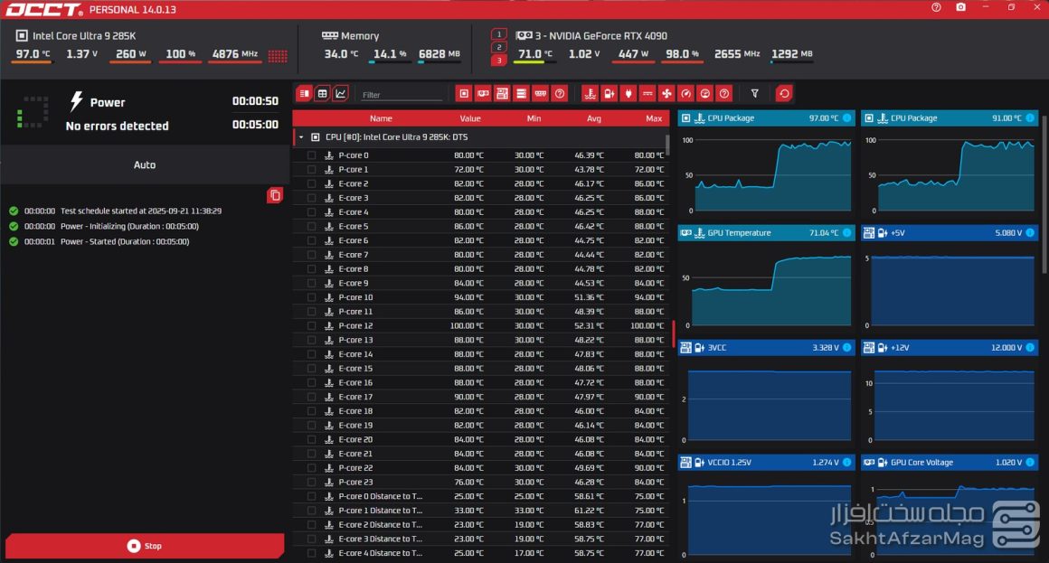This screenshot has height=563, width=1049.
Task: Check the P-core 1 row checkbox
Action: 312,169
